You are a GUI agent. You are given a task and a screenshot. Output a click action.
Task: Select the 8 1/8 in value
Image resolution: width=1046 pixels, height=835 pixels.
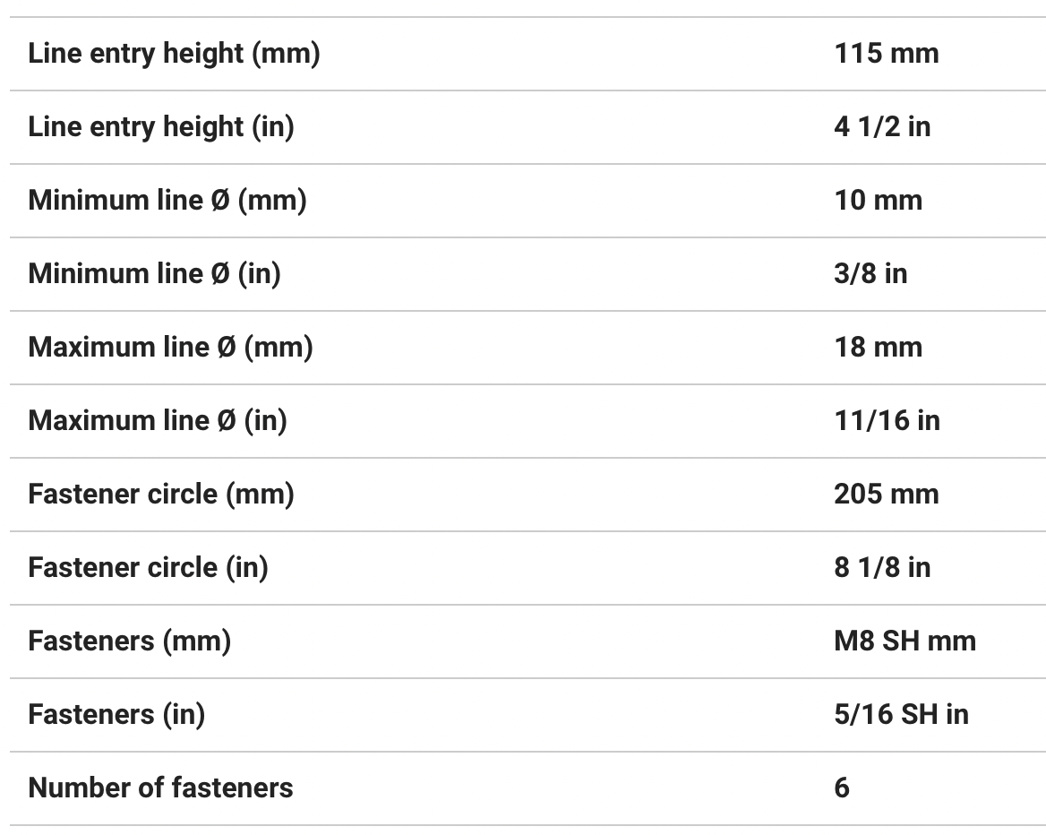tap(881, 568)
